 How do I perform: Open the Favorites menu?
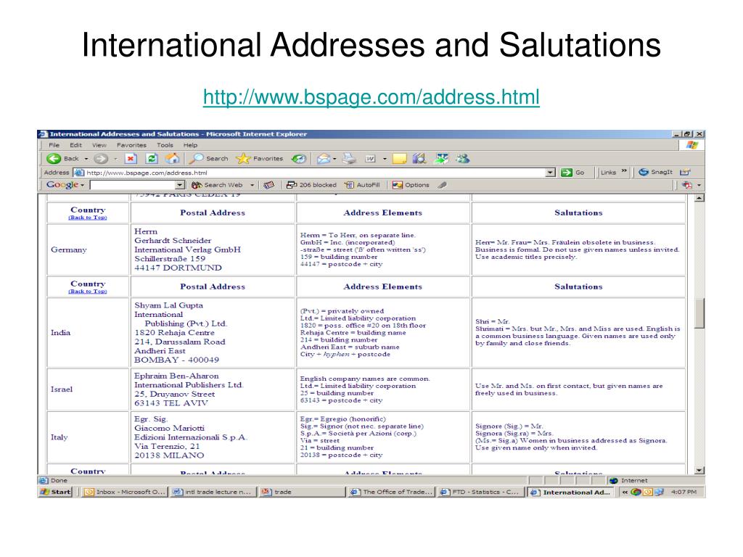pyautogui.click(x=131, y=145)
